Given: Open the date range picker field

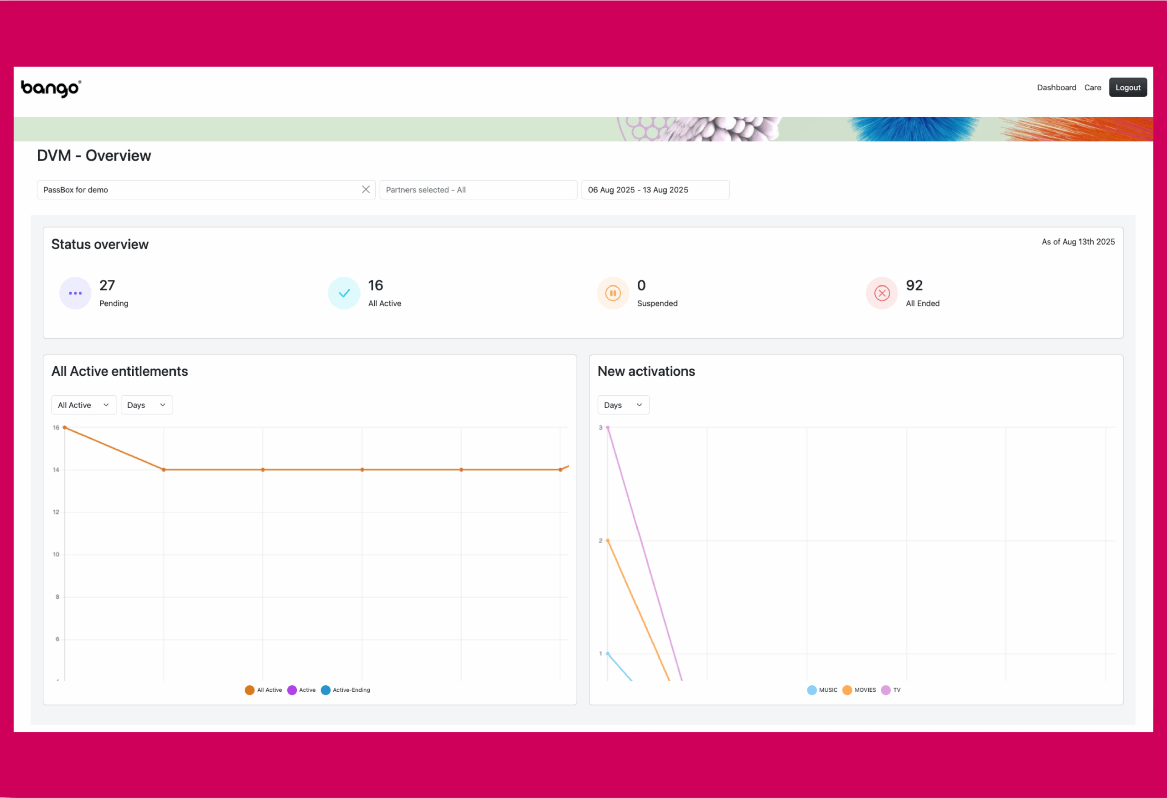Looking at the screenshot, I should 655,190.
